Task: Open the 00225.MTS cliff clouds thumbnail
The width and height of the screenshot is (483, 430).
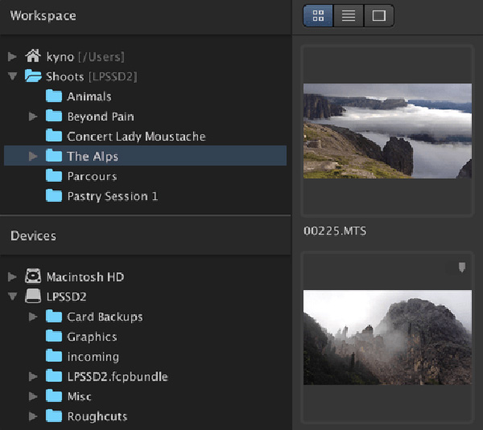Action: tap(387, 131)
